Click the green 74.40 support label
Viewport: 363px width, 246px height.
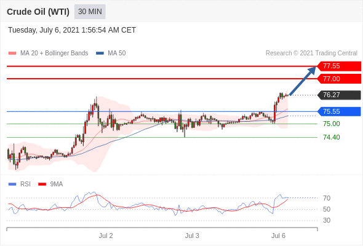pyautogui.click(x=332, y=137)
